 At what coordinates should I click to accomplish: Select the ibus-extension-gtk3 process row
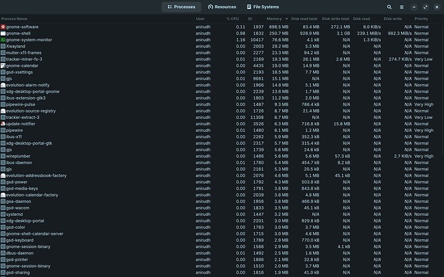pos(221,98)
